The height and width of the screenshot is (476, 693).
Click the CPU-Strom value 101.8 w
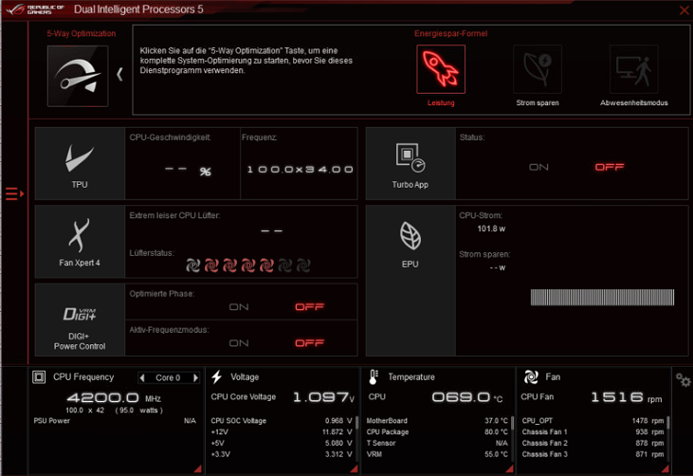491,229
